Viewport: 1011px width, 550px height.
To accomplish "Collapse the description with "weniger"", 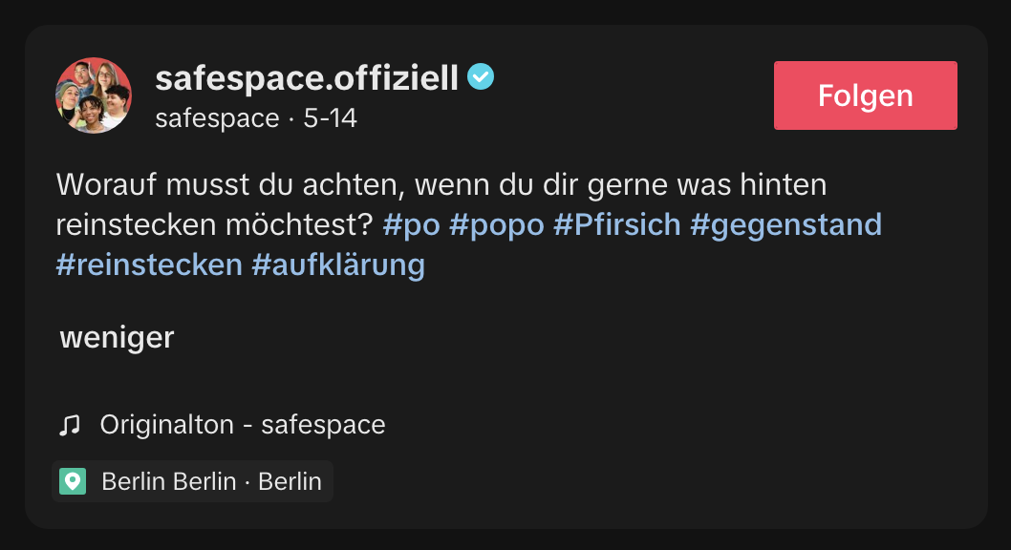I will 117,337.
